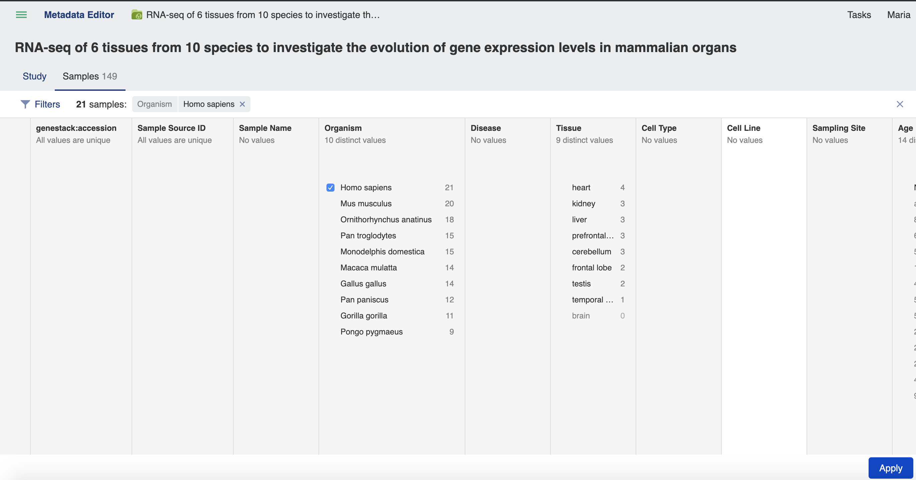Remove the Homo sapiens filter chip
Screen dimensions: 916x480
(242, 104)
